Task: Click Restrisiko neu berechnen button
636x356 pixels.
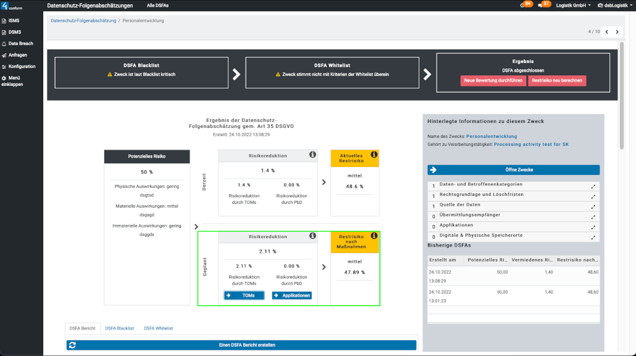Action: 557,81
